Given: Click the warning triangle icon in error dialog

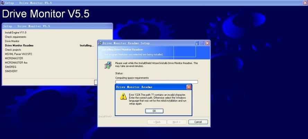Looking at the screenshot, I should pyautogui.click(x=123, y=96).
